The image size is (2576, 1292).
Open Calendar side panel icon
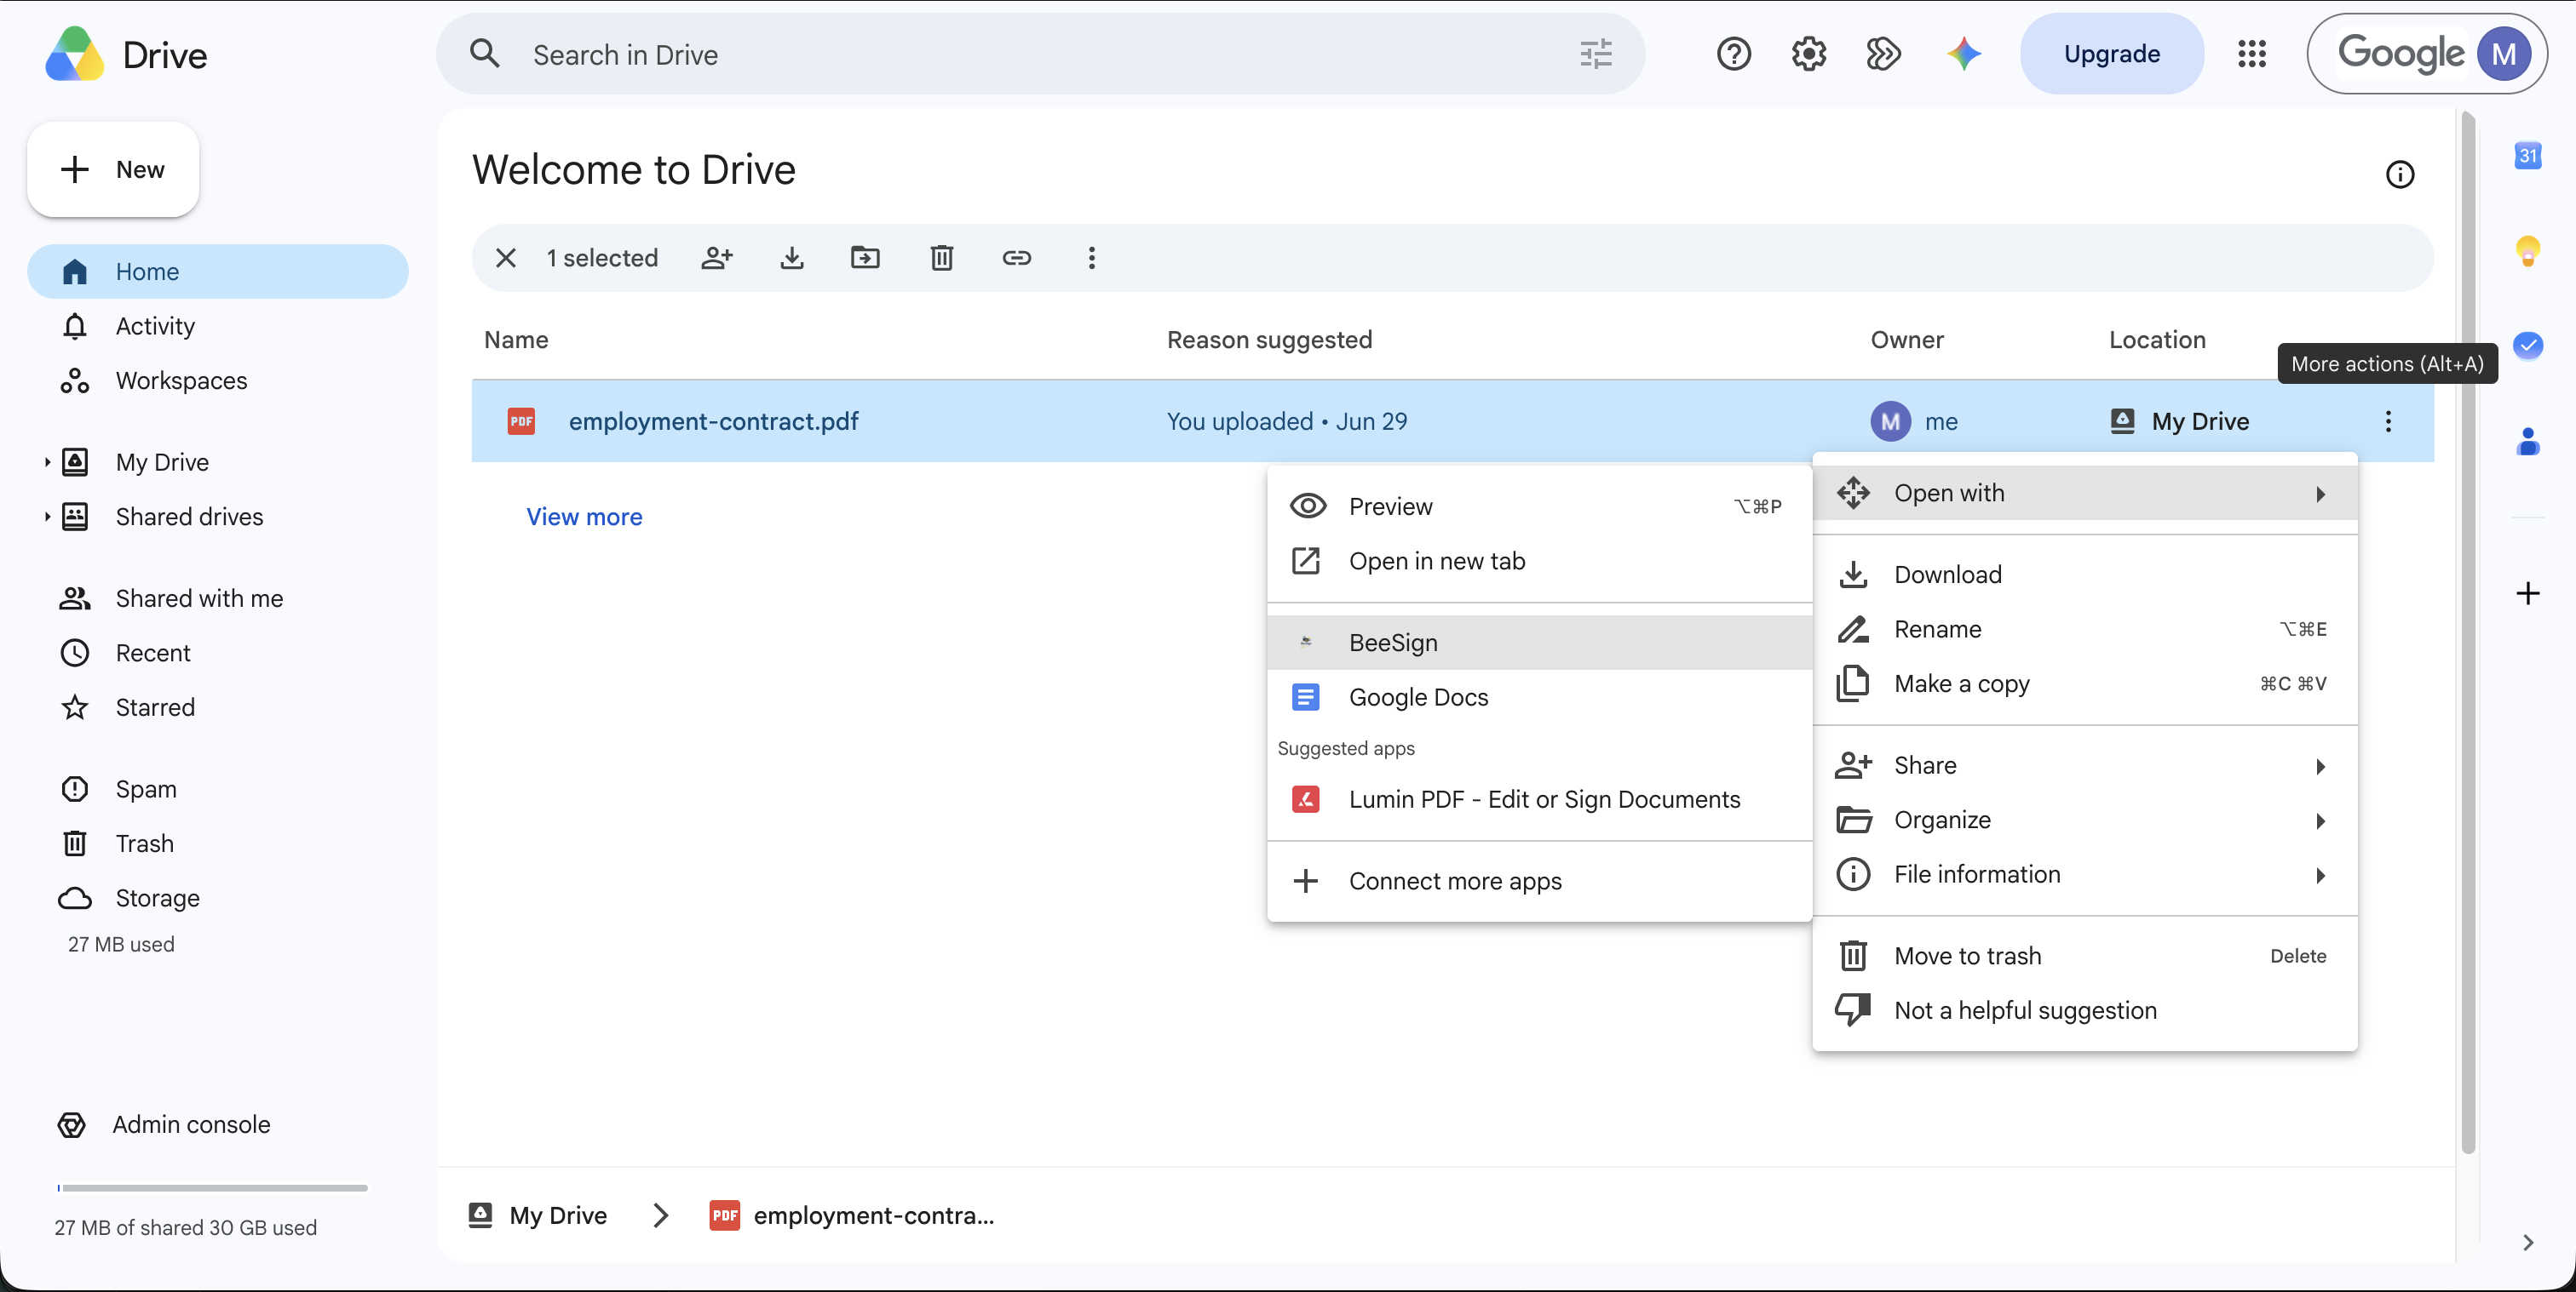[2527, 156]
